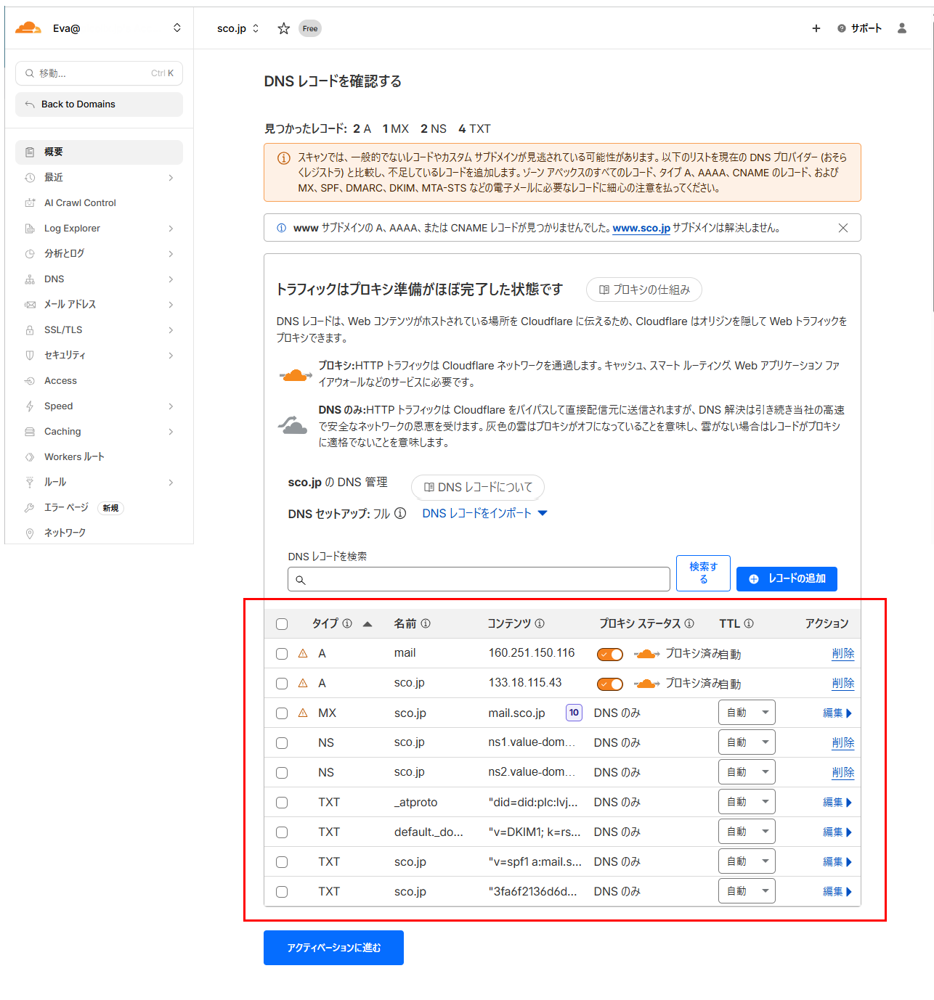Click the DNS record search input field
This screenshot has height=1000, width=934.
(x=479, y=578)
